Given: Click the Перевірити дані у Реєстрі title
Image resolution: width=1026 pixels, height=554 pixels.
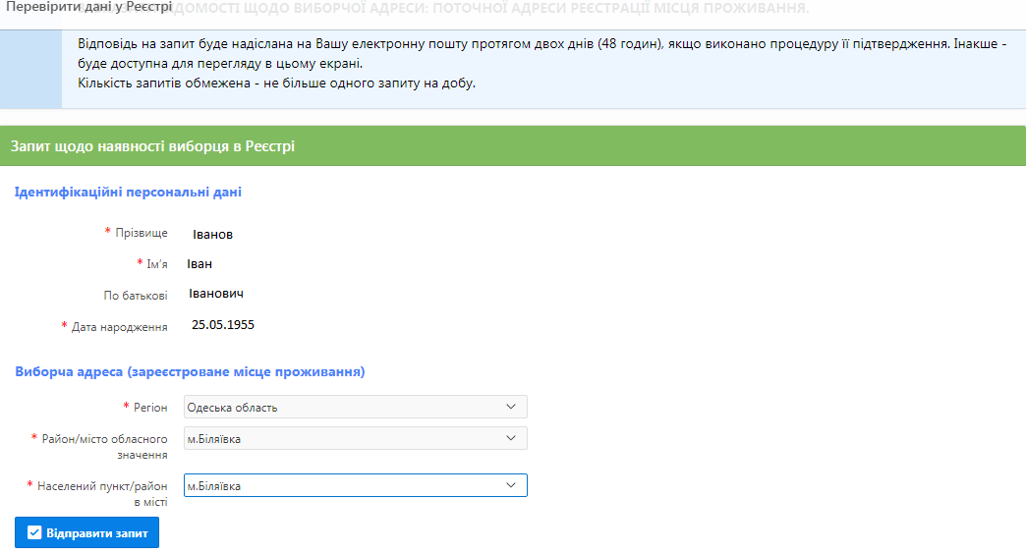Looking at the screenshot, I should (x=89, y=7).
